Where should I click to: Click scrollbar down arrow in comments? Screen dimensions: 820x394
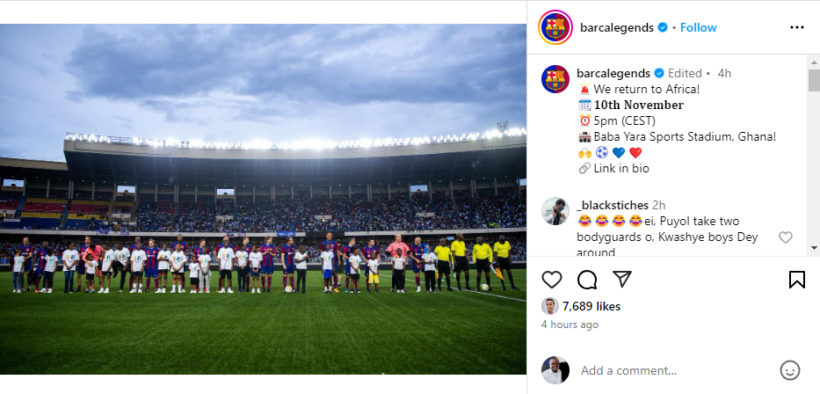(x=814, y=247)
